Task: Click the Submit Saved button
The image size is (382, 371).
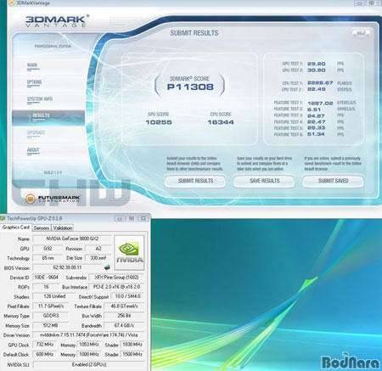Action: click(333, 181)
